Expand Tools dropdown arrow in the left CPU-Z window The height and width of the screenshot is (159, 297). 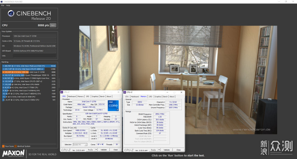(96, 150)
